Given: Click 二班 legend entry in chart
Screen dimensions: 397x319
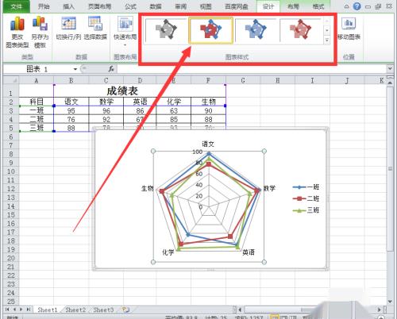Looking at the screenshot, I should click(x=306, y=198).
